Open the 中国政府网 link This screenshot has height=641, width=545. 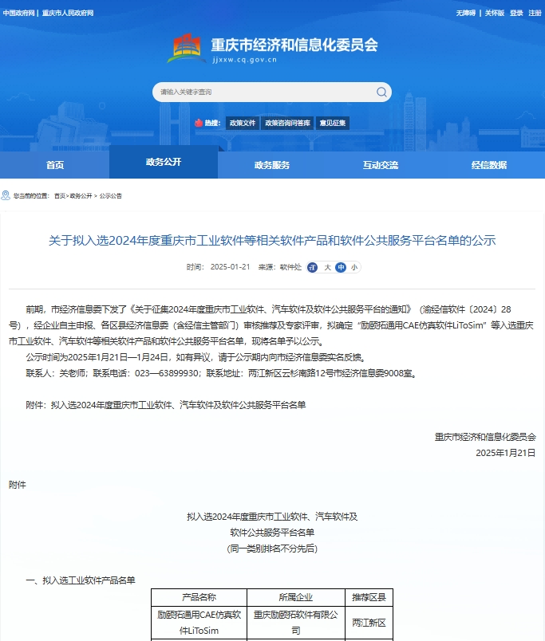pyautogui.click(x=18, y=13)
